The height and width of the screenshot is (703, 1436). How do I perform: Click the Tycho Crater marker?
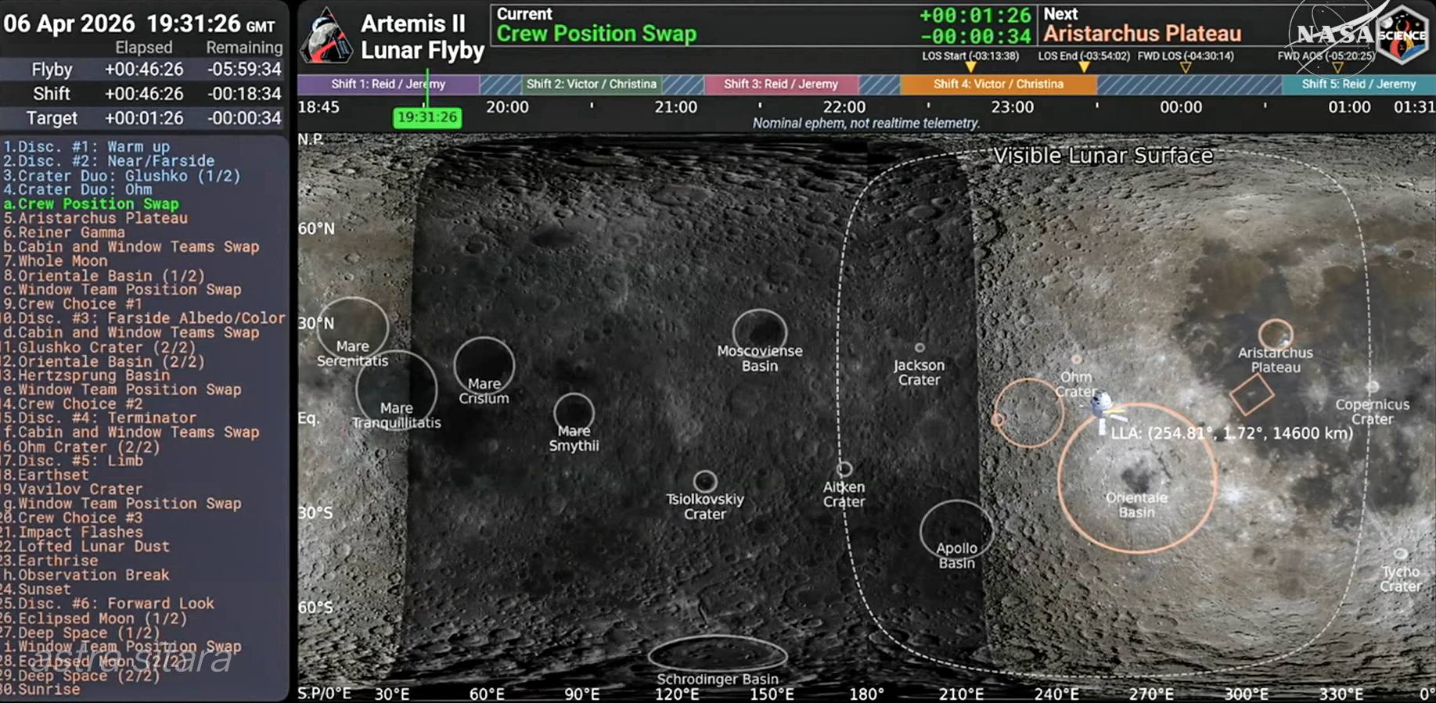pyautogui.click(x=1400, y=554)
